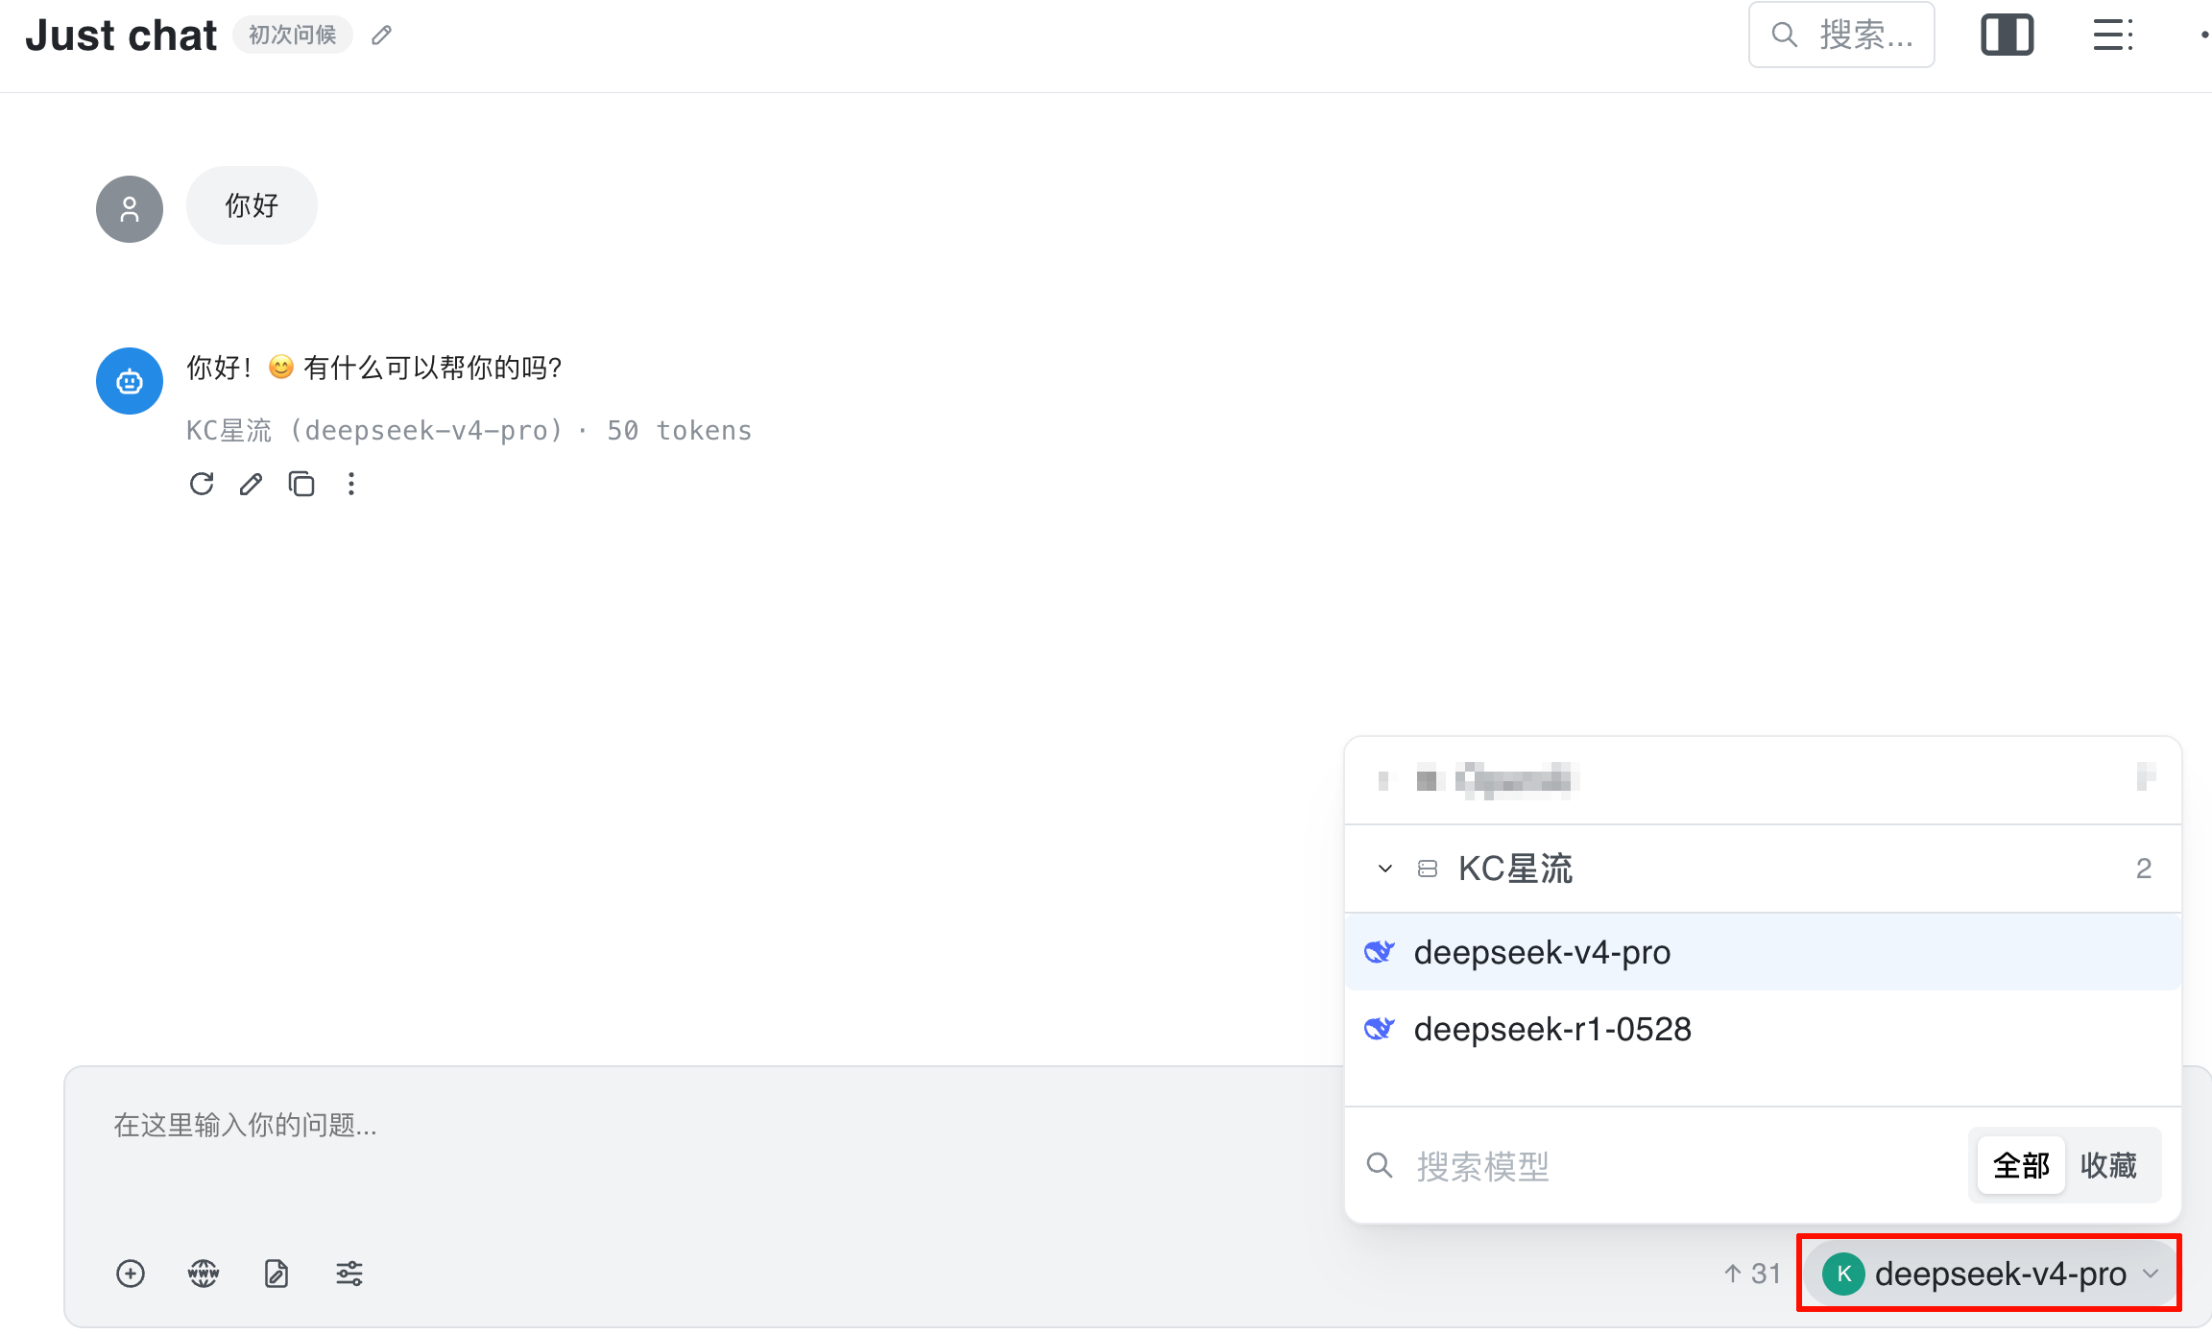Select deepseek-v4-pro in model list
Image resolution: width=2212 pixels, height=1334 pixels.
(x=1763, y=952)
